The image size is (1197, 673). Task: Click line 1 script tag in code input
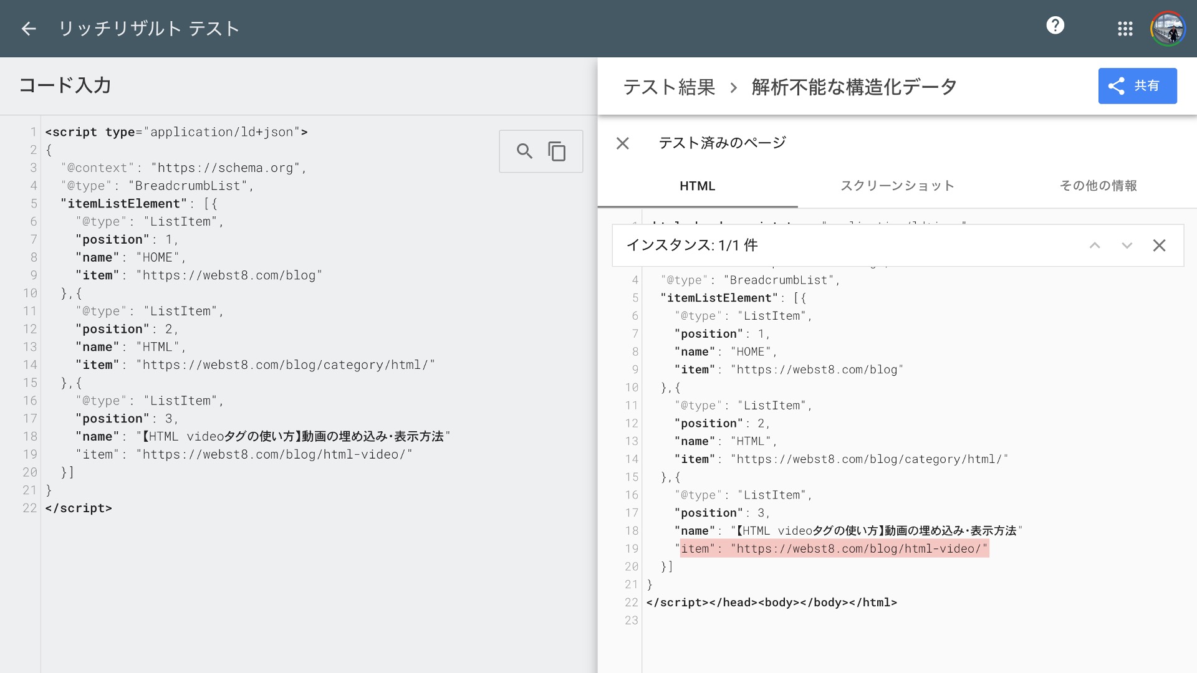(176, 132)
